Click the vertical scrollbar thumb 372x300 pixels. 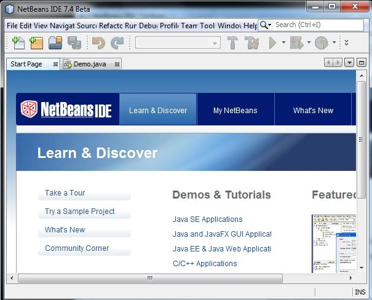[362, 140]
